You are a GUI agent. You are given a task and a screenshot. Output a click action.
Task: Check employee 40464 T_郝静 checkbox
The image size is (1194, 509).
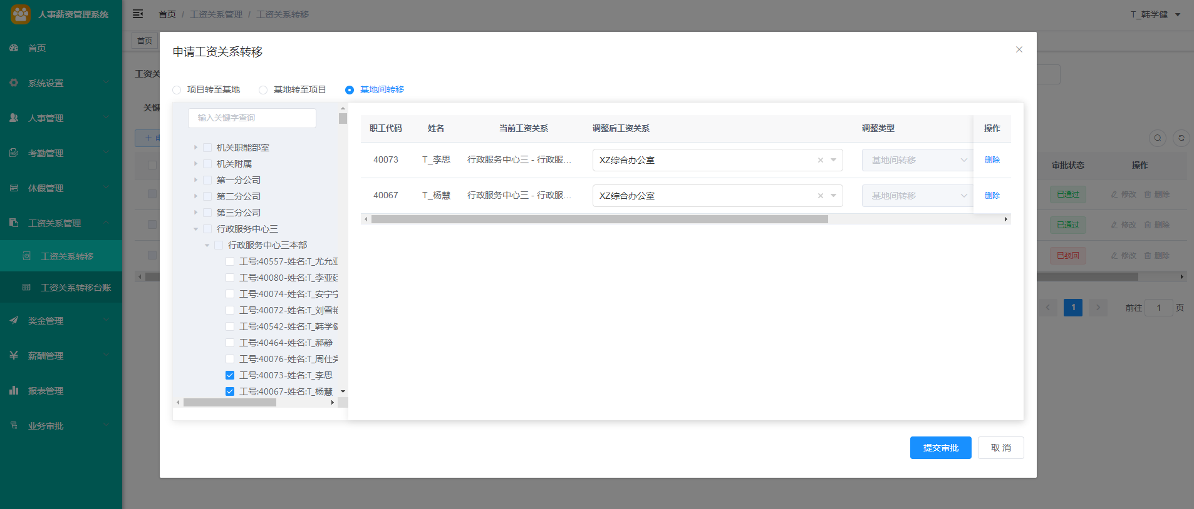coord(230,343)
